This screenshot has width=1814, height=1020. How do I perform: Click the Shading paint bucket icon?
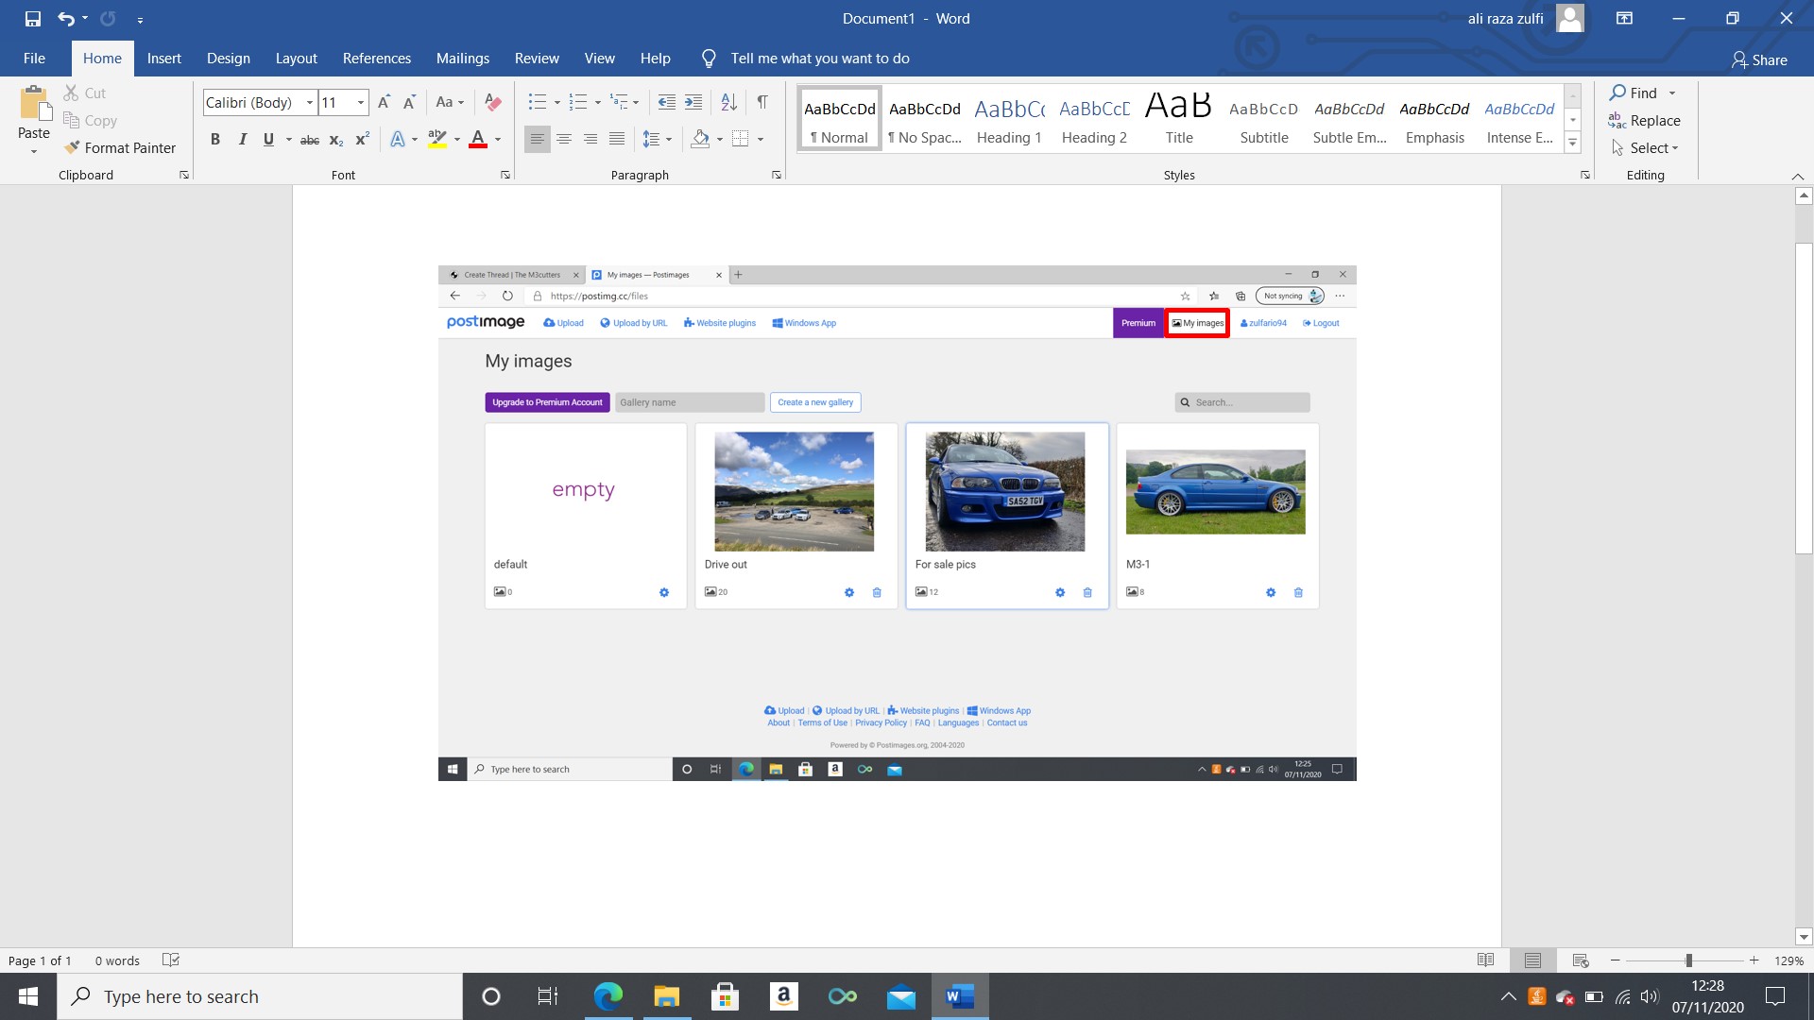click(x=700, y=139)
